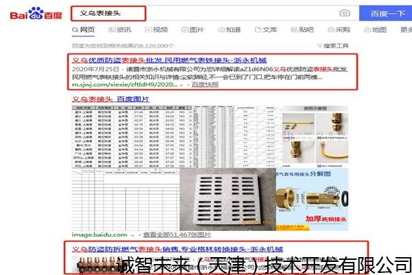Open the 分解图 brass connector thumbnail
Image resolution: width=412 pixels, height=275 pixels.
[x=312, y=200]
